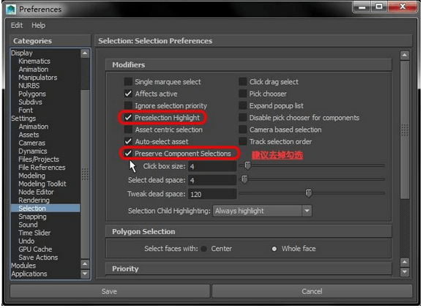Click the Maya app icon in title bar

pos(11,10)
